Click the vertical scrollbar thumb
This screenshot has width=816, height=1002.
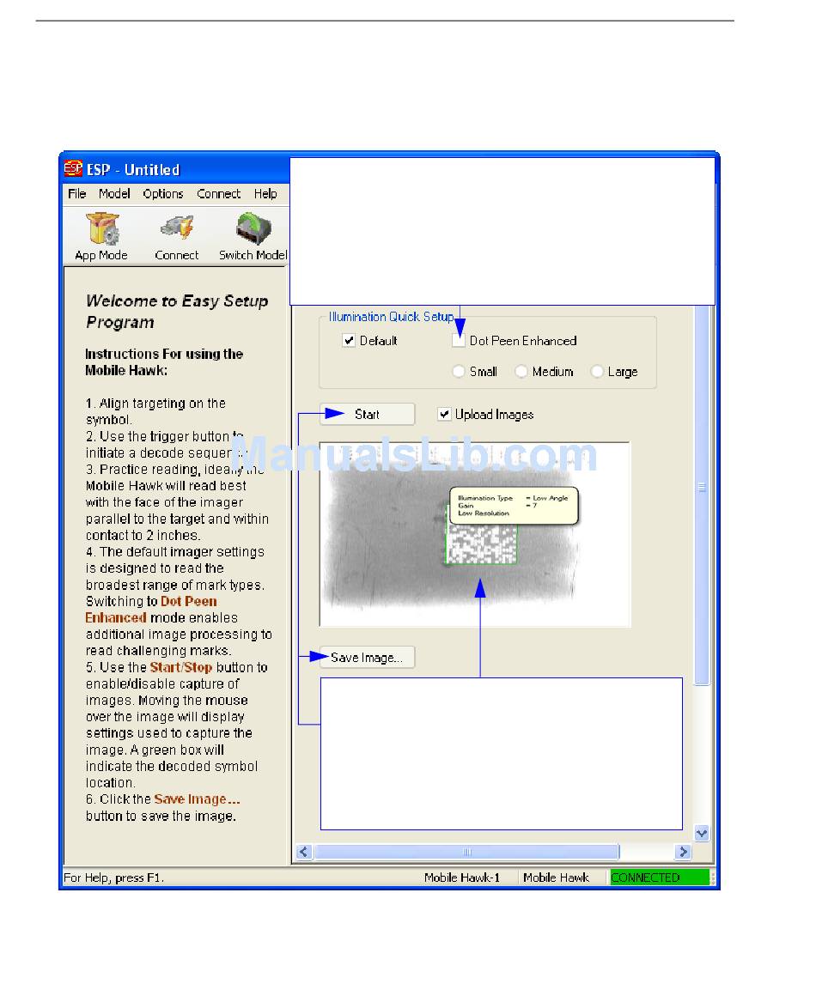tap(702, 494)
